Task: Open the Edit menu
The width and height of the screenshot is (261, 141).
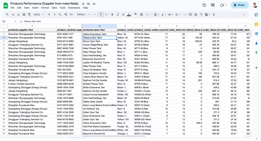Action: point(19,8)
